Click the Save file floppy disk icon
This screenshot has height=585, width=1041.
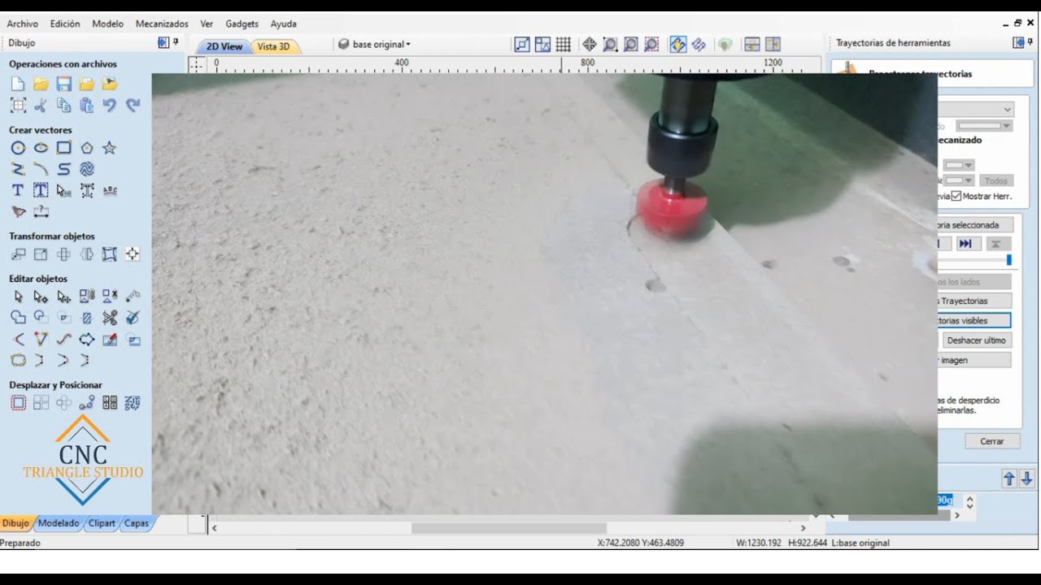point(63,84)
